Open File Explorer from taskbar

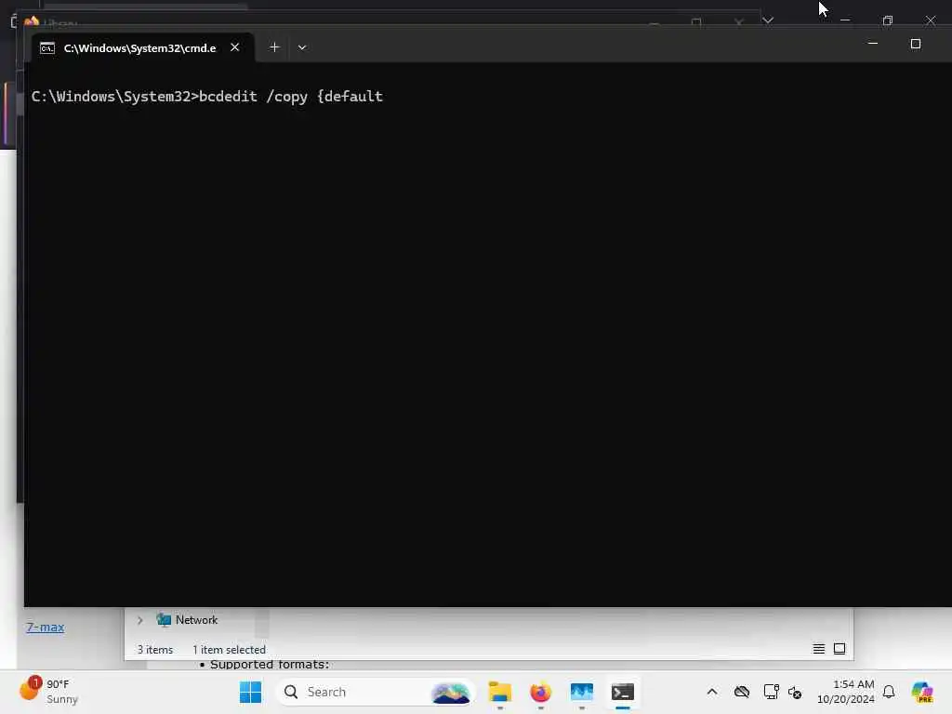[499, 692]
